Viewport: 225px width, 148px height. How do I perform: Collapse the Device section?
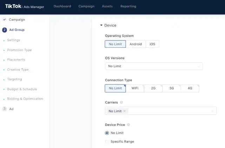pos(101,25)
